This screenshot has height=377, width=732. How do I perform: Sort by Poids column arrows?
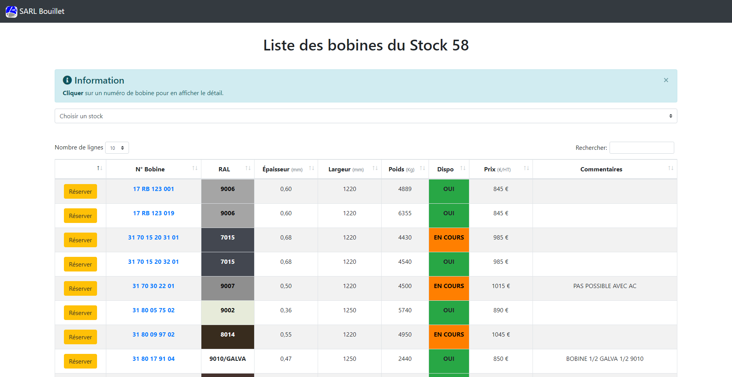coord(422,169)
